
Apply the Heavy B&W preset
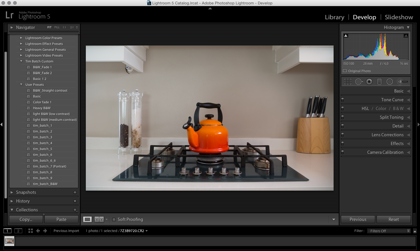click(42, 108)
